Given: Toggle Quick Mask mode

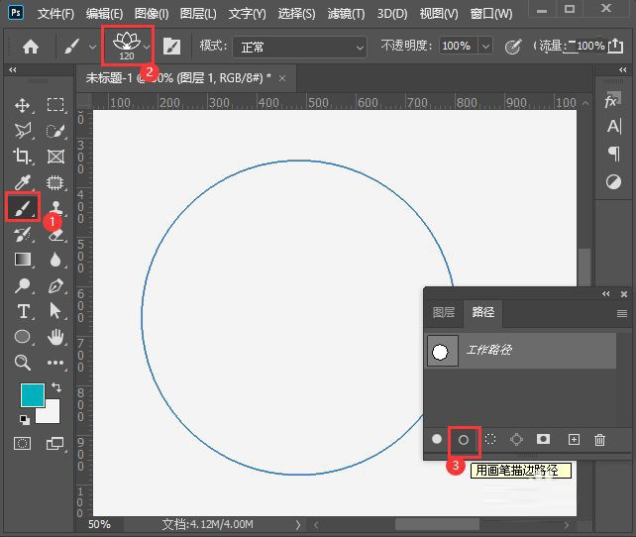Looking at the screenshot, I should click(x=23, y=443).
